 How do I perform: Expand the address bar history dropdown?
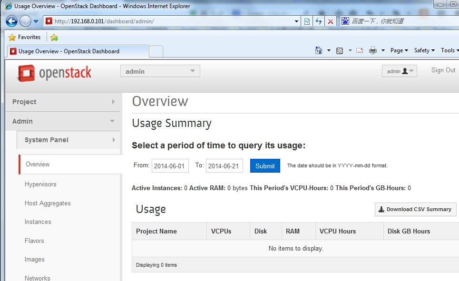296,21
